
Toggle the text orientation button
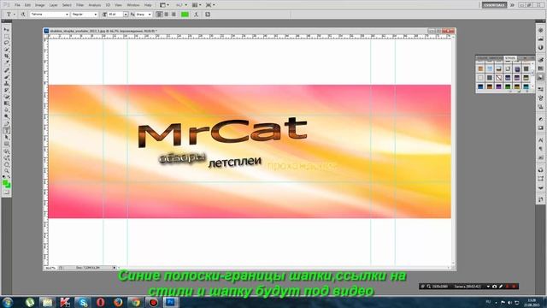(x=23, y=15)
